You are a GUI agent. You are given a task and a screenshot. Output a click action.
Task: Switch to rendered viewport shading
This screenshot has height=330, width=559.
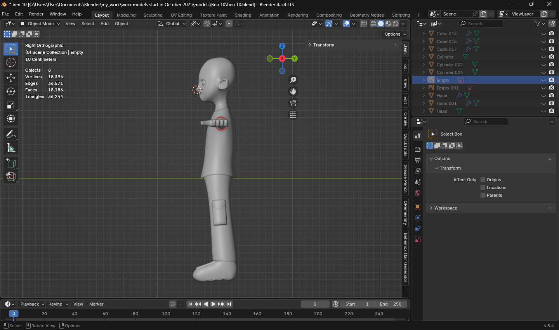396,24
